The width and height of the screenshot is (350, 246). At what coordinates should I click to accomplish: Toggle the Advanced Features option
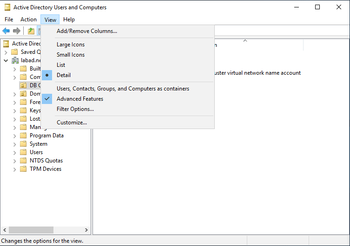coord(80,99)
